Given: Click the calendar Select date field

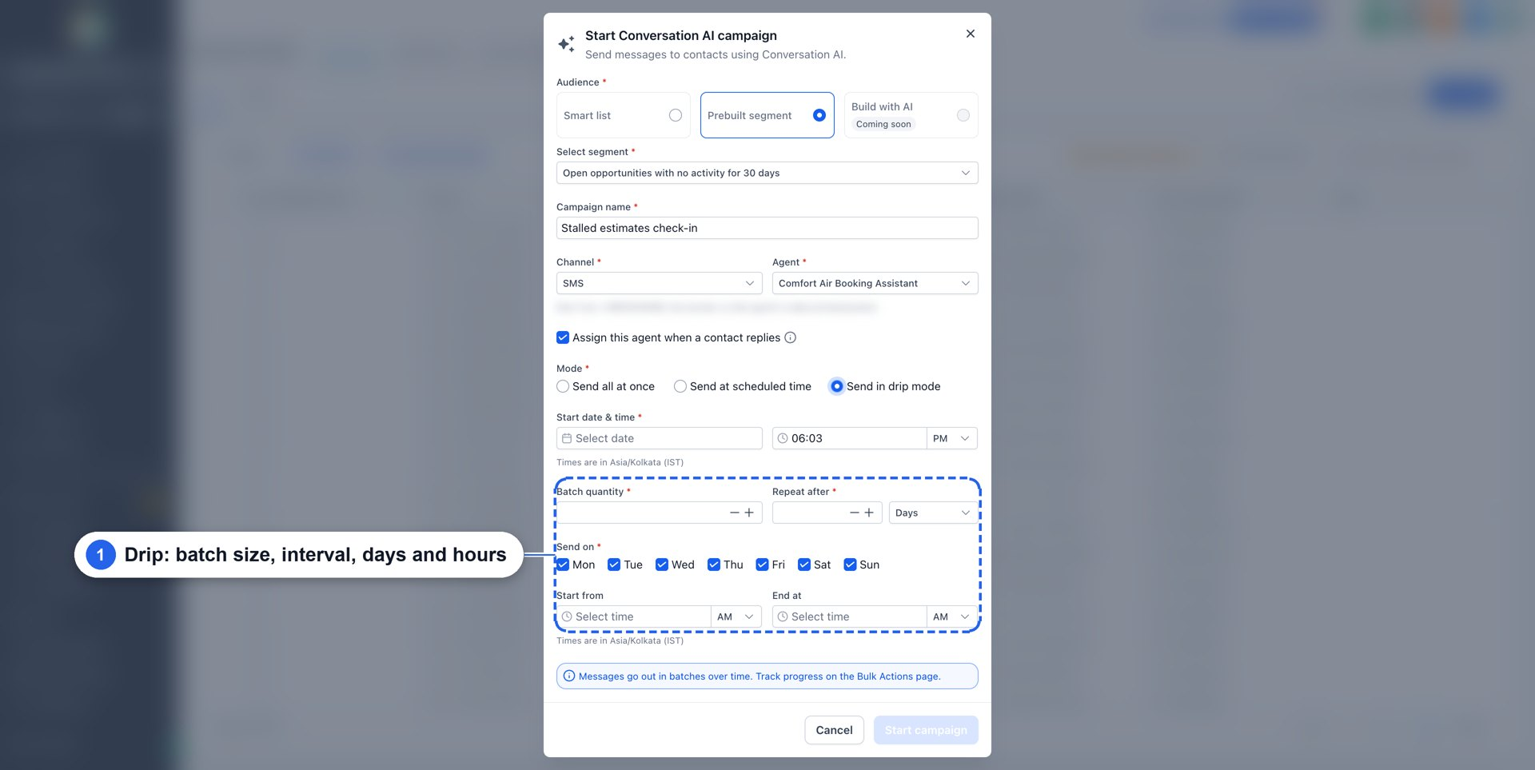Looking at the screenshot, I should coord(660,438).
